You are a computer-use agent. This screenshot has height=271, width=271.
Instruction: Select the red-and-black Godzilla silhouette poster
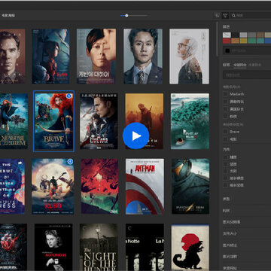pyautogui.click(x=190, y=247)
